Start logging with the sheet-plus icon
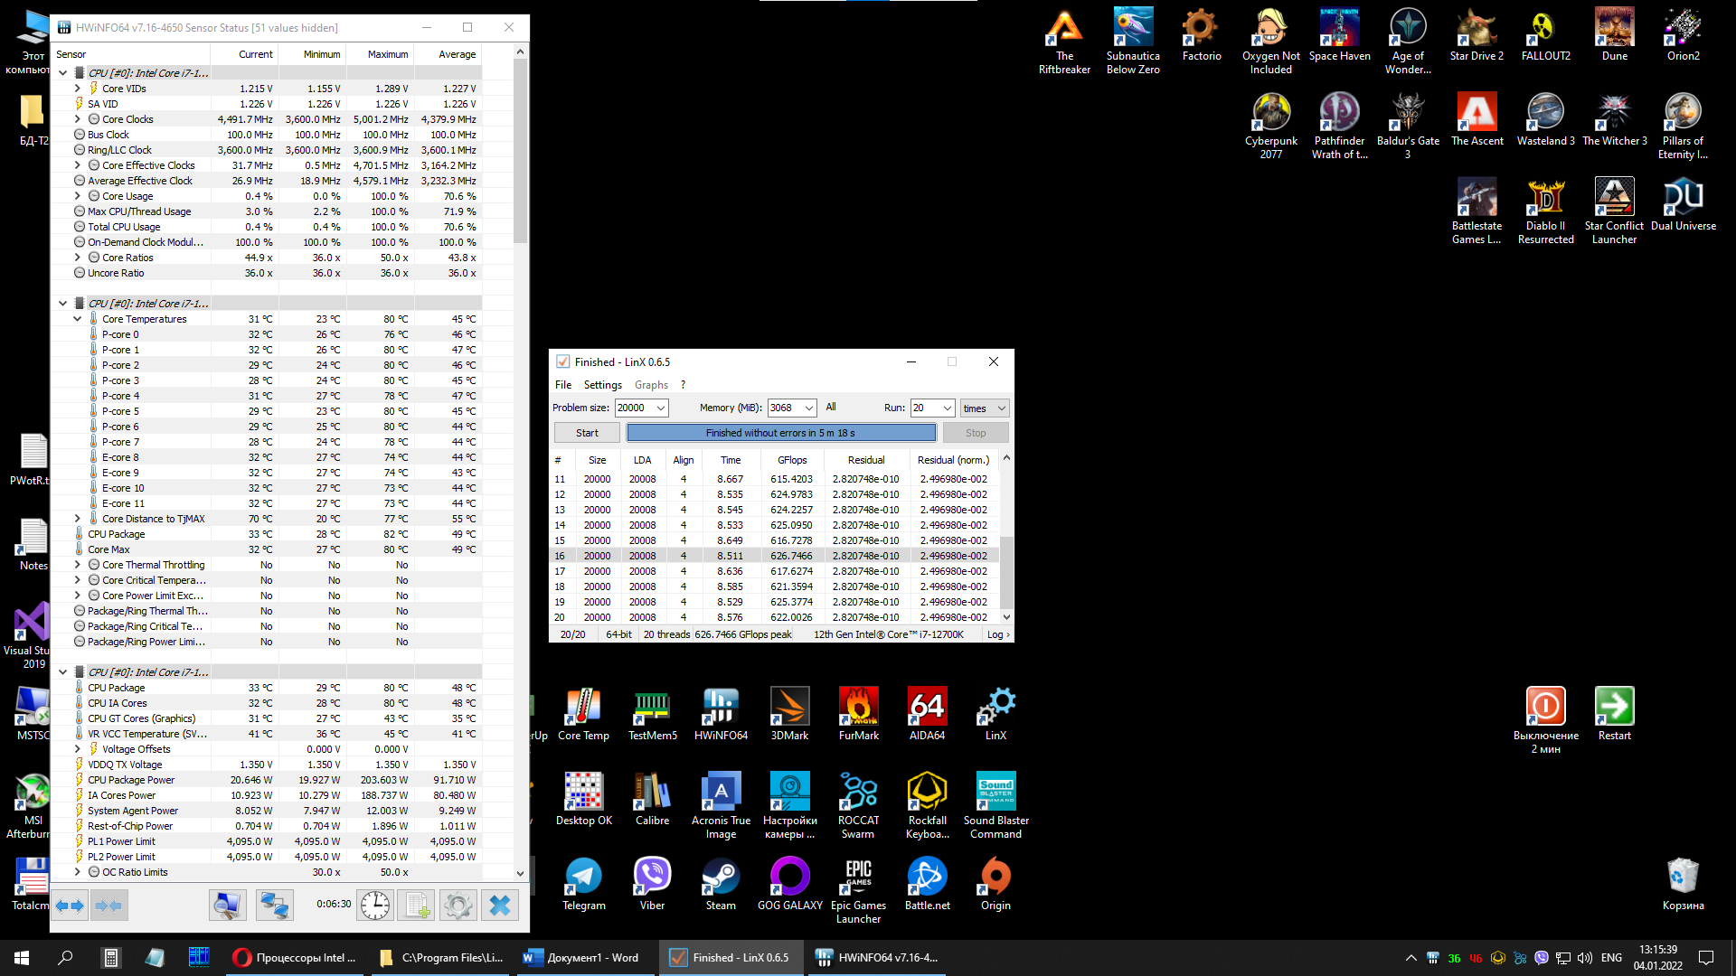 pyautogui.click(x=417, y=905)
